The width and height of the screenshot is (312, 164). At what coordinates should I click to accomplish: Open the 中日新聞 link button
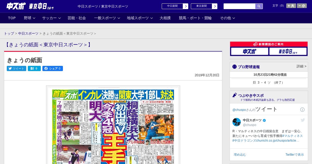175,6
